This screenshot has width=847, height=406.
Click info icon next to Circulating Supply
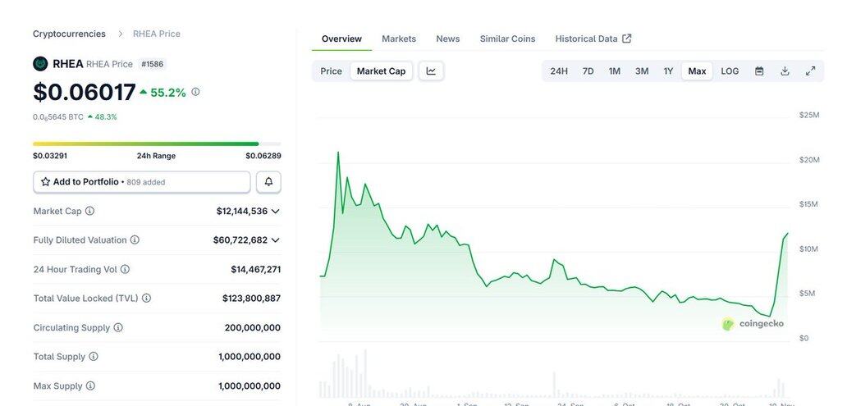pos(118,327)
